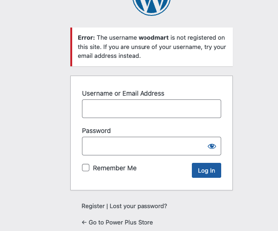Open the Lost your password? link
The width and height of the screenshot is (278, 231).
(138, 206)
